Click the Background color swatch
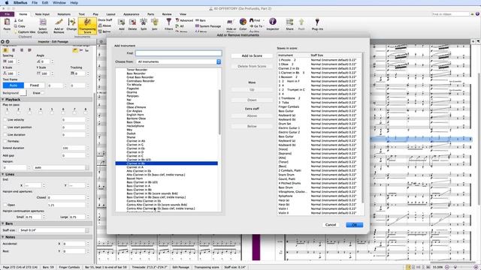 (x=23, y=93)
